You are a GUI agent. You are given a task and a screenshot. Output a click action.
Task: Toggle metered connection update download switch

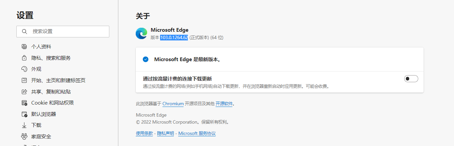411,79
